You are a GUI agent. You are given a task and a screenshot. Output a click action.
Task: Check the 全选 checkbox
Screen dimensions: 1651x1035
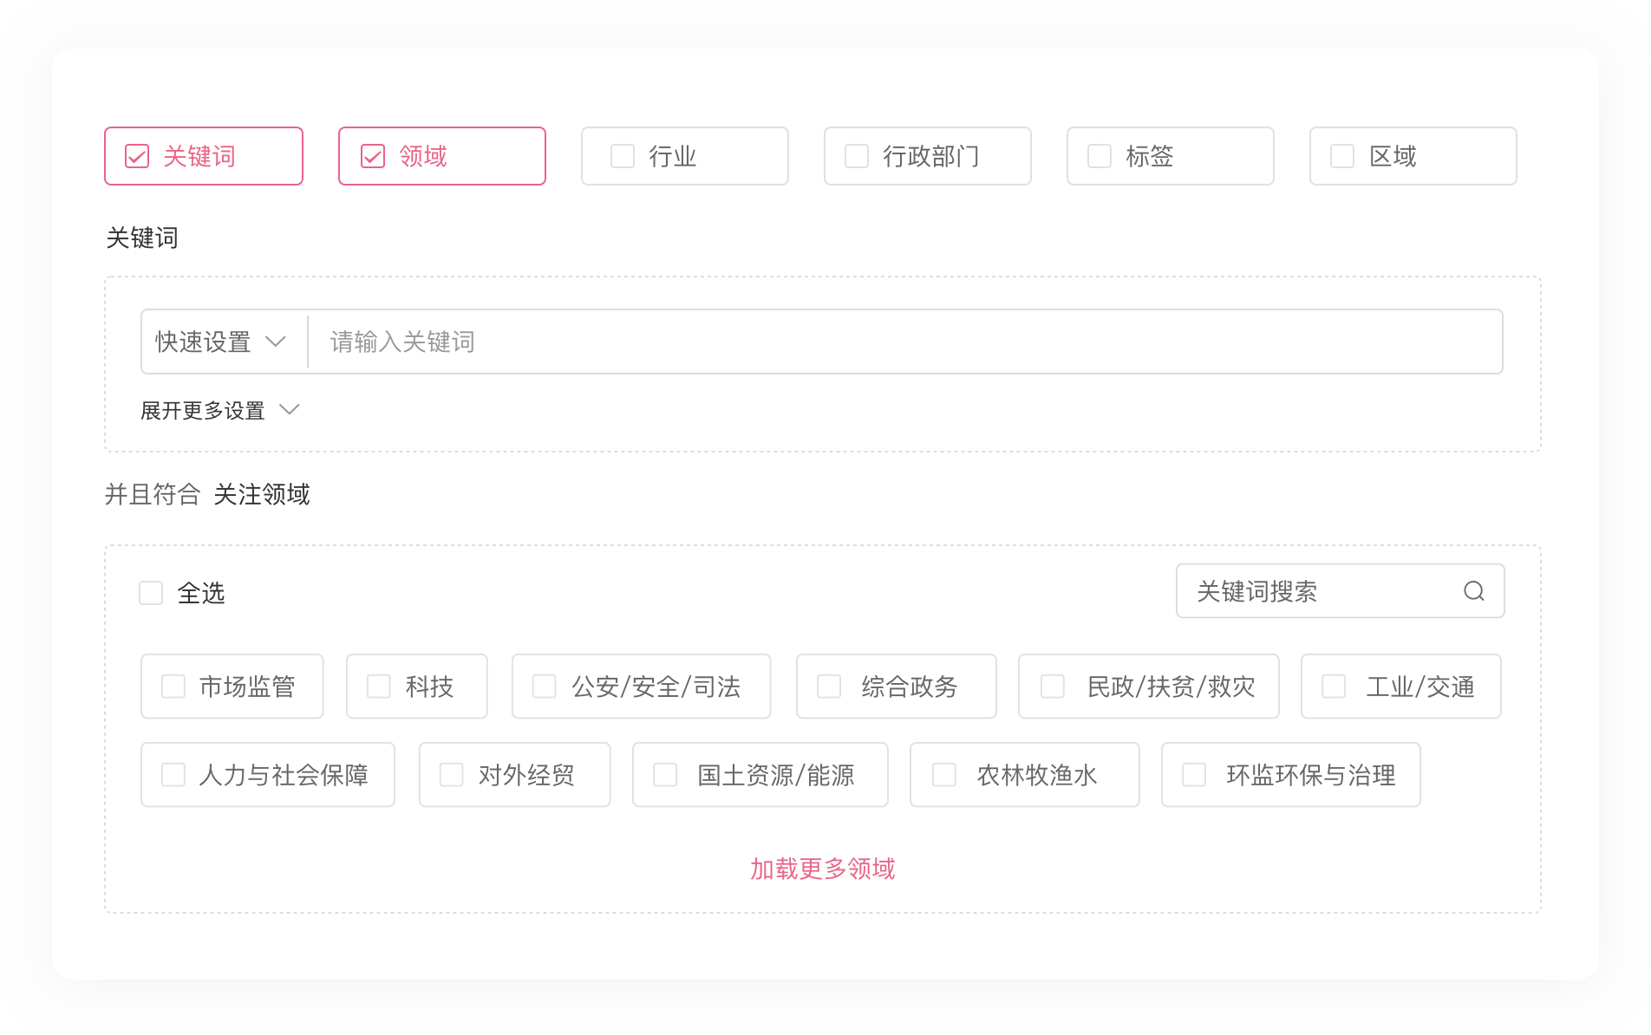coord(151,593)
